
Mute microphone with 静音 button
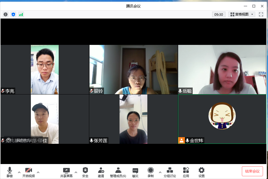point(10,172)
